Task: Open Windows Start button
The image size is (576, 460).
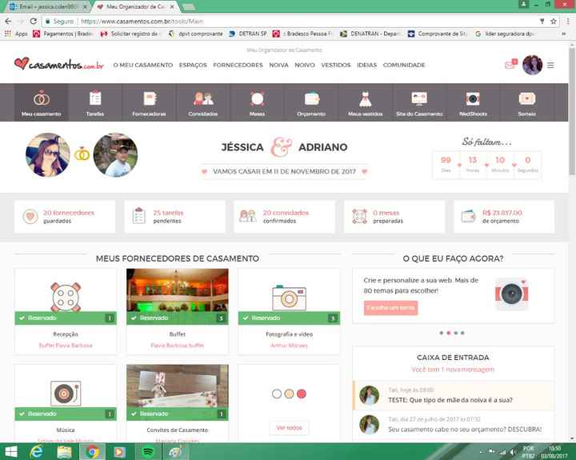Action: [10, 451]
